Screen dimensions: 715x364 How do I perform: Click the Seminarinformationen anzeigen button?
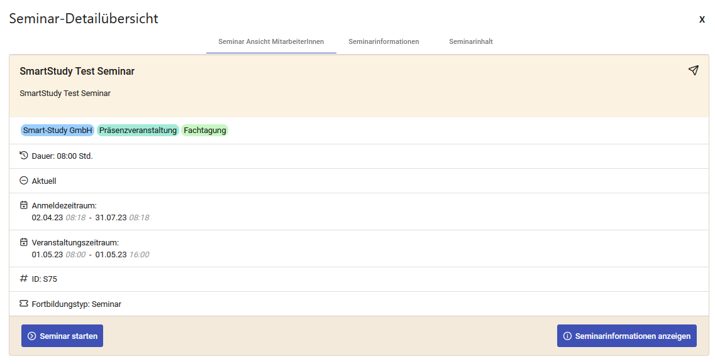(x=626, y=336)
